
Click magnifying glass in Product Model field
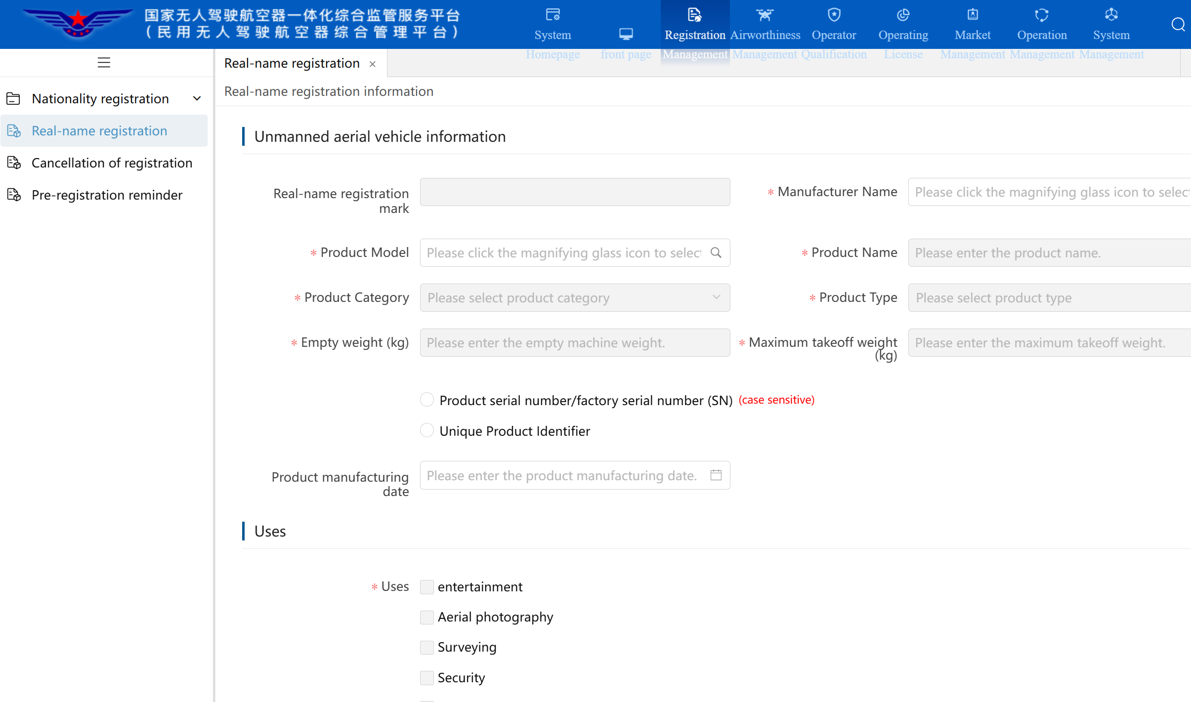(x=716, y=252)
